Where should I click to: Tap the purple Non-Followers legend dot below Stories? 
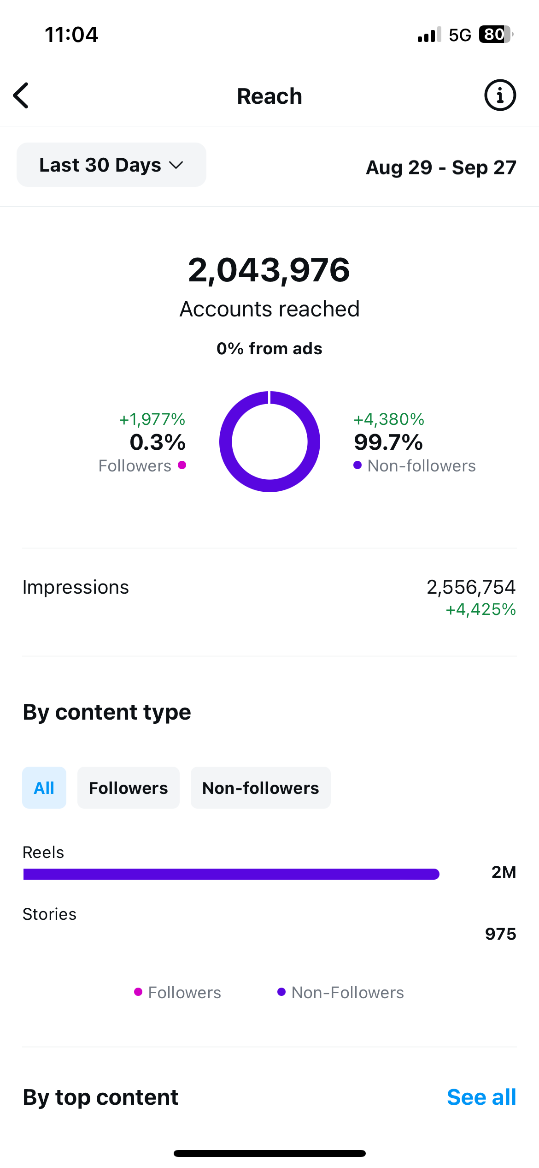pos(281,992)
